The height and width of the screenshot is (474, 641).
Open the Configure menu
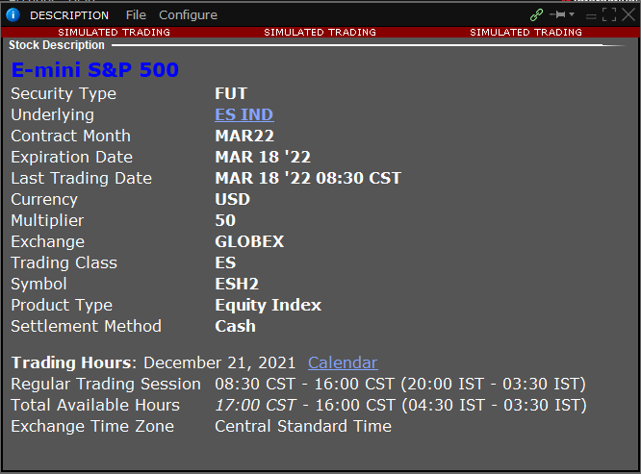(188, 15)
